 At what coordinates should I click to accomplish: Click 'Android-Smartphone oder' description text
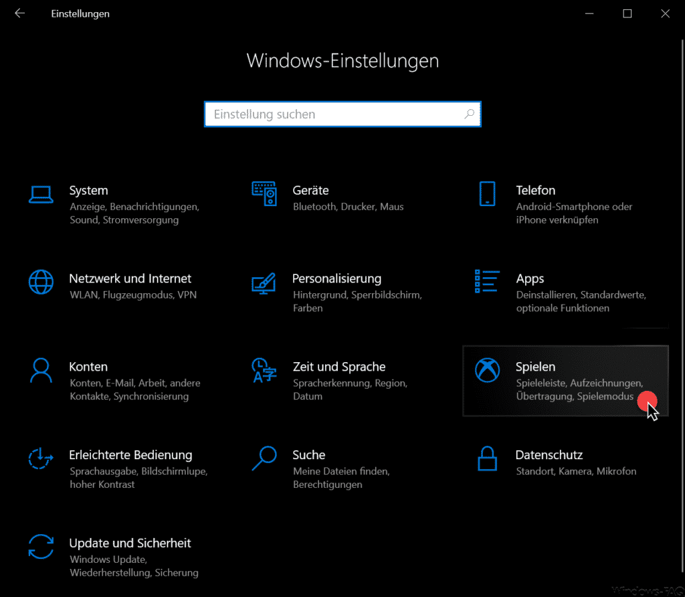574,207
